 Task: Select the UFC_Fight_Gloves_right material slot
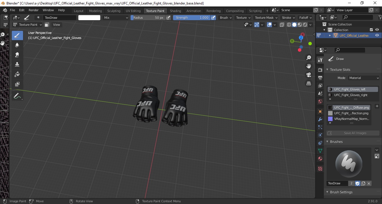[x=353, y=95]
